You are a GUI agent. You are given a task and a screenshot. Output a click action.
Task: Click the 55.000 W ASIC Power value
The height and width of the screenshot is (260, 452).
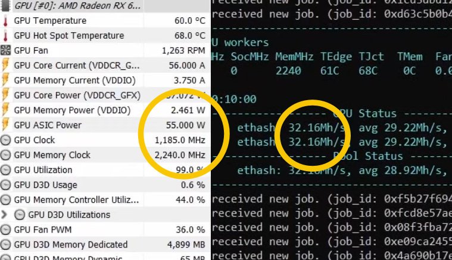pos(187,125)
